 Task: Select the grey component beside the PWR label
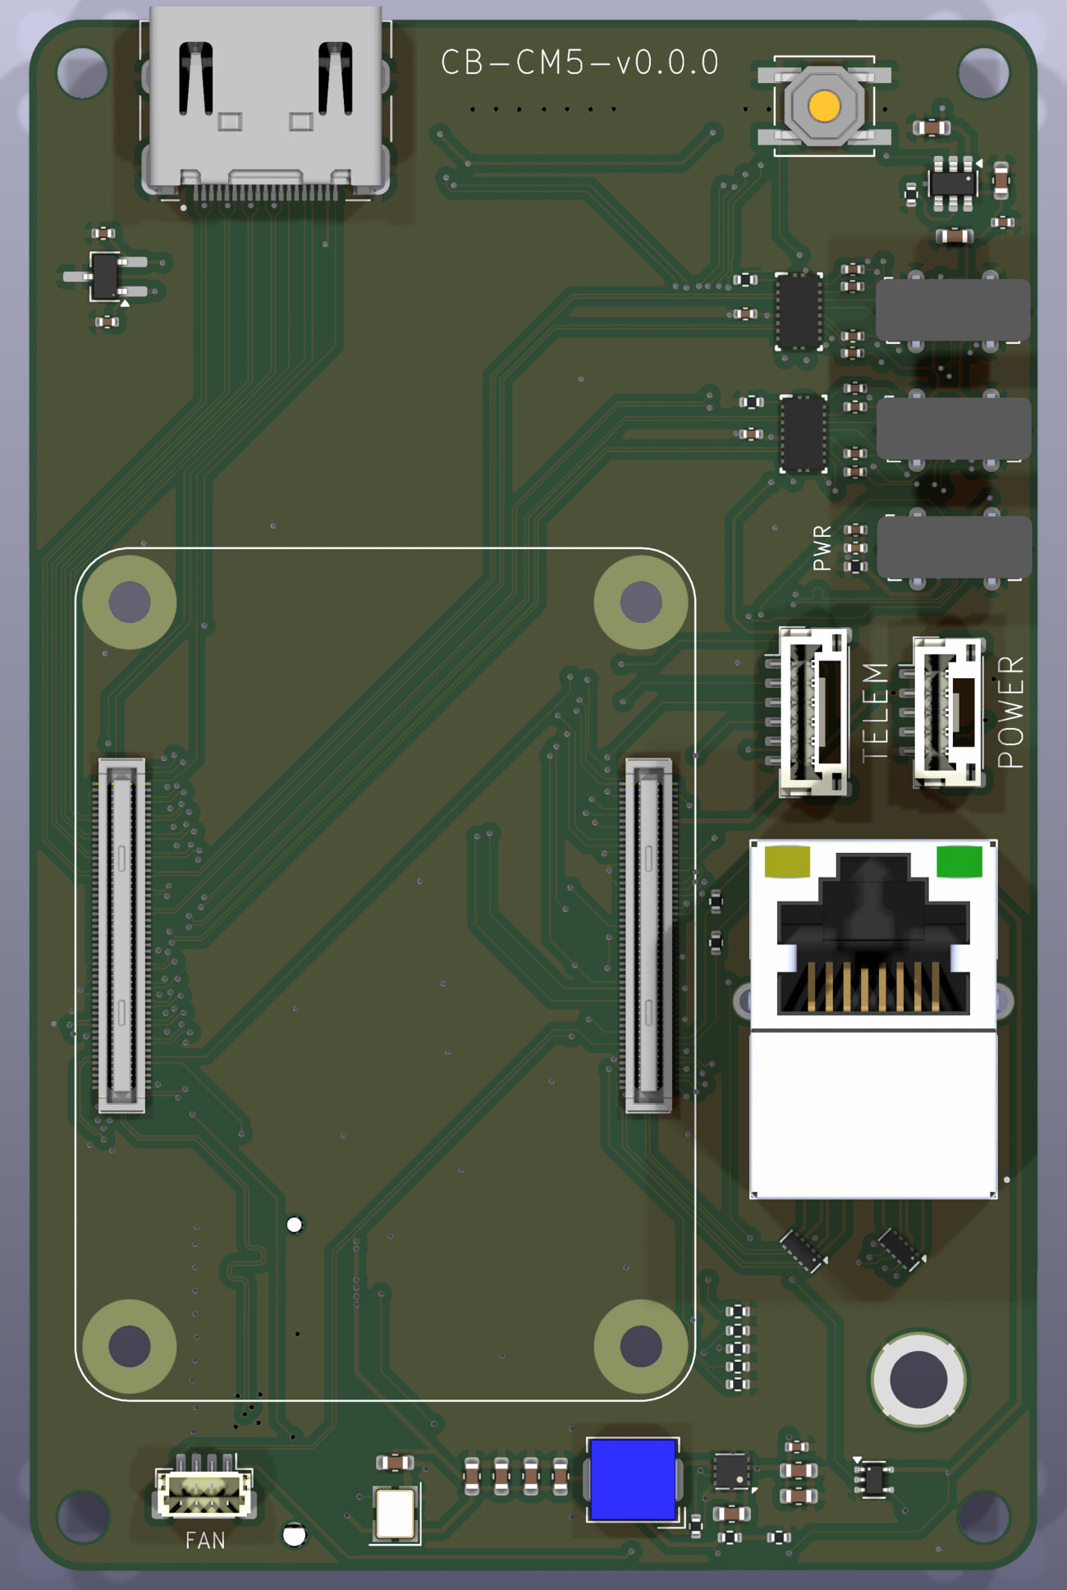tap(954, 548)
